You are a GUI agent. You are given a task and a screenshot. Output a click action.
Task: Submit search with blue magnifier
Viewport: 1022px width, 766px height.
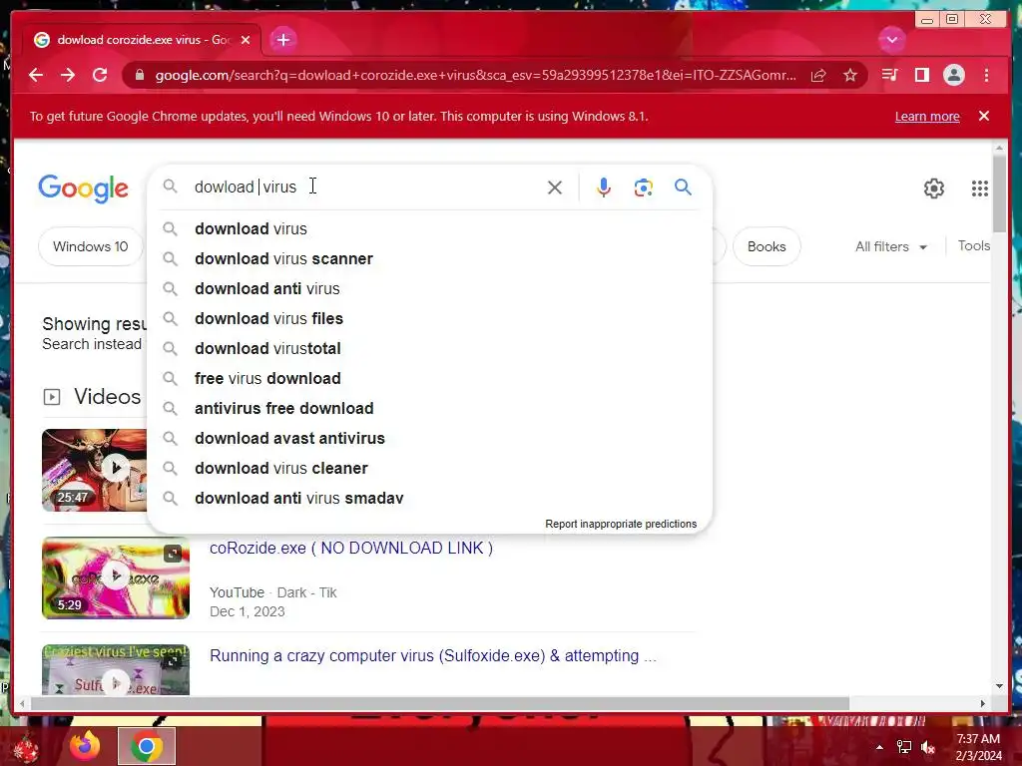click(683, 188)
